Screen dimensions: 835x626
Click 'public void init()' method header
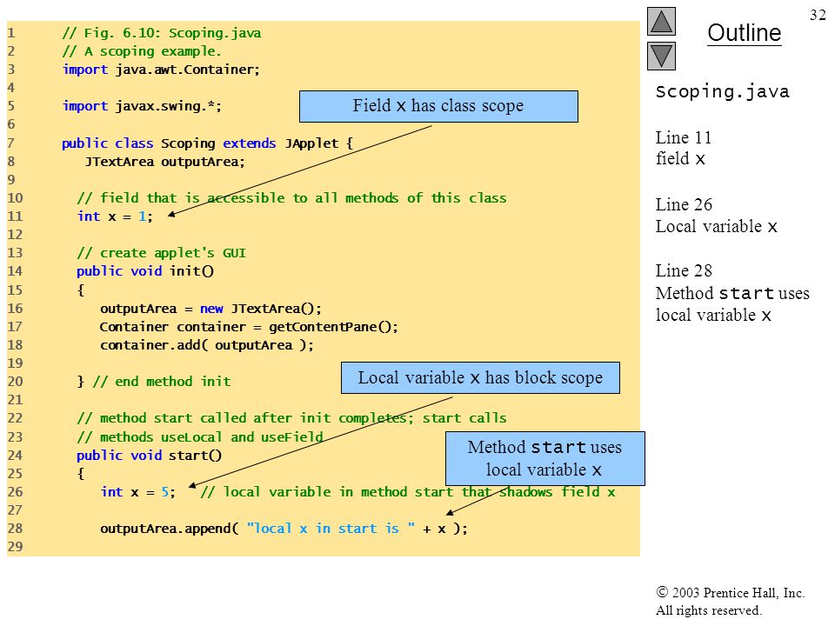click(x=145, y=271)
